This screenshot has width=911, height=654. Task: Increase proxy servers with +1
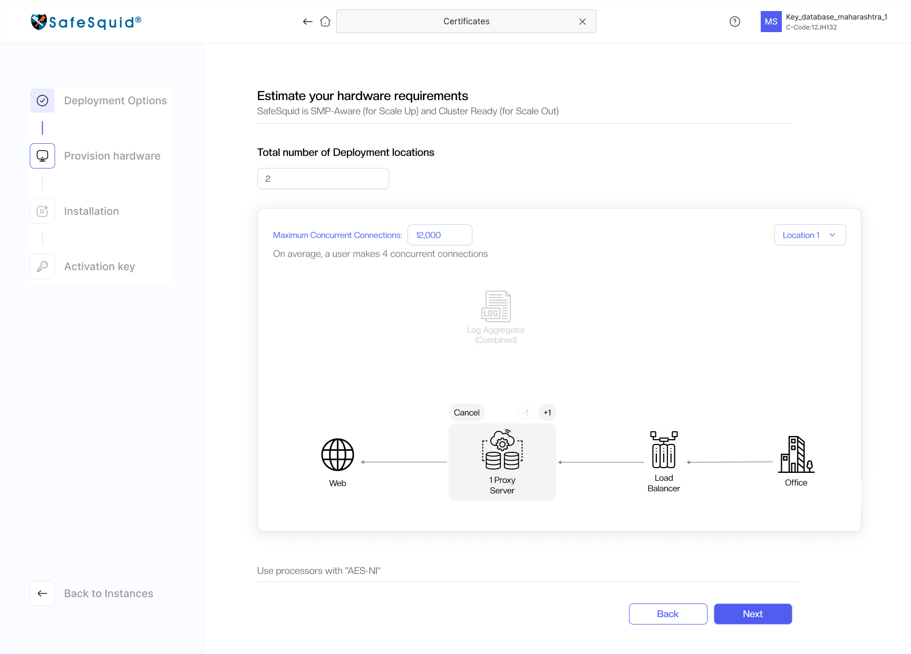(x=547, y=412)
